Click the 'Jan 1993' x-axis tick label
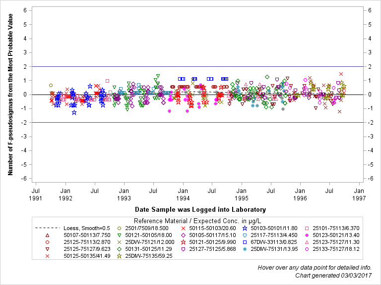381x285 pixels. point(124,194)
